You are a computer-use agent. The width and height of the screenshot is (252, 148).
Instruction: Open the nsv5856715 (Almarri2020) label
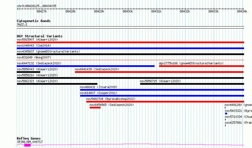(160, 81)
